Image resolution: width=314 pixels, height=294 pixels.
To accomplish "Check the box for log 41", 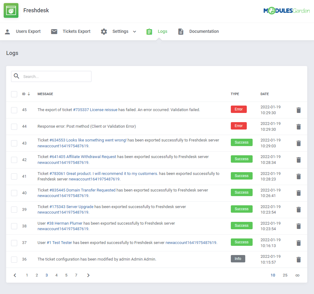I will click(14, 176).
